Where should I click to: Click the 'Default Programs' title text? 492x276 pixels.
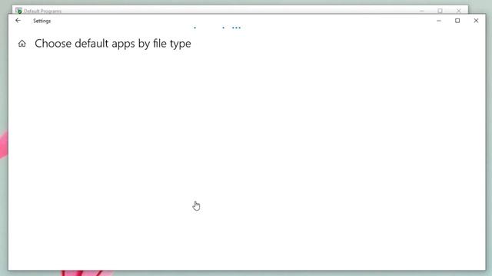pos(43,11)
